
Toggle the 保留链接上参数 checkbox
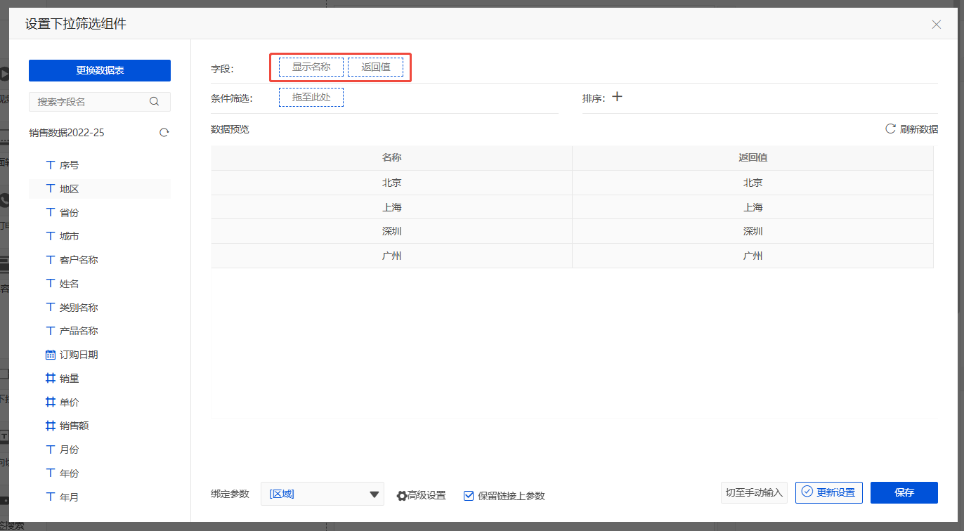[469, 496]
